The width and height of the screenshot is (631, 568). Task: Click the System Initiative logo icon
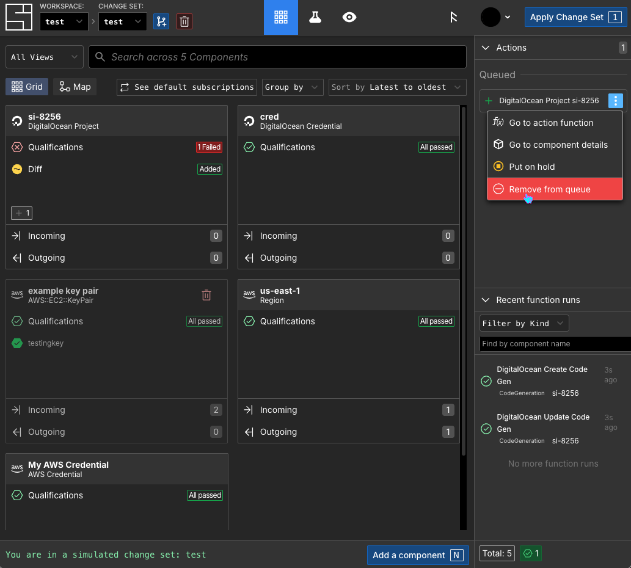18,17
